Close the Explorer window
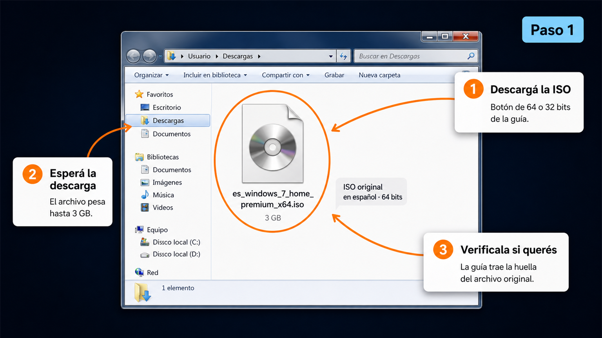This screenshot has width=602, height=338. coord(466,36)
